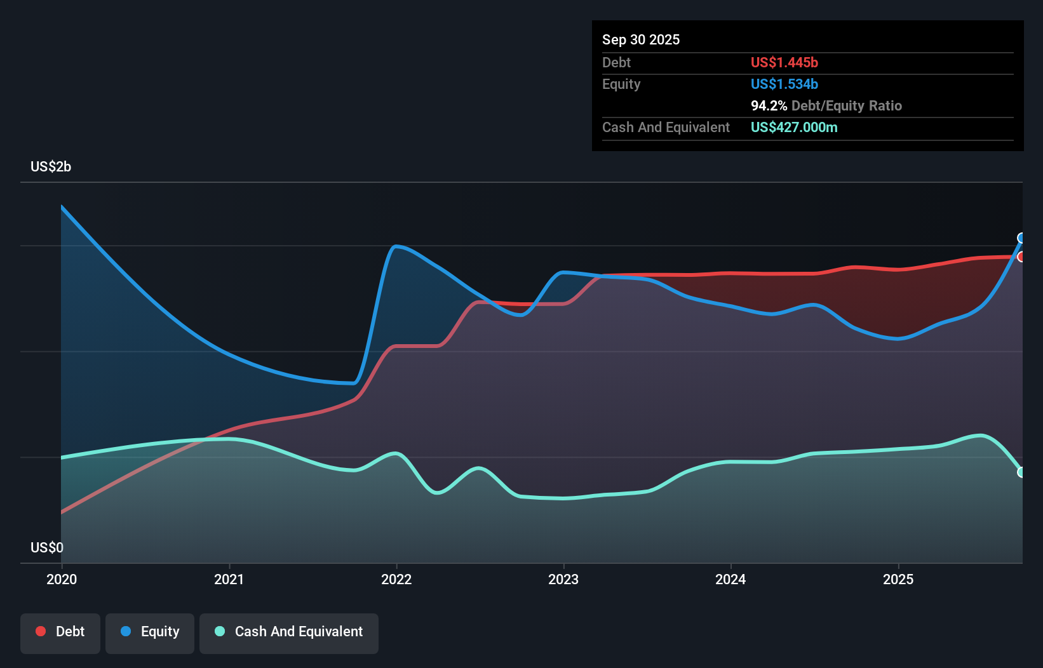Screen dimensions: 1043x668
Task: Toggle the Equity series in the legend
Action: (150, 633)
